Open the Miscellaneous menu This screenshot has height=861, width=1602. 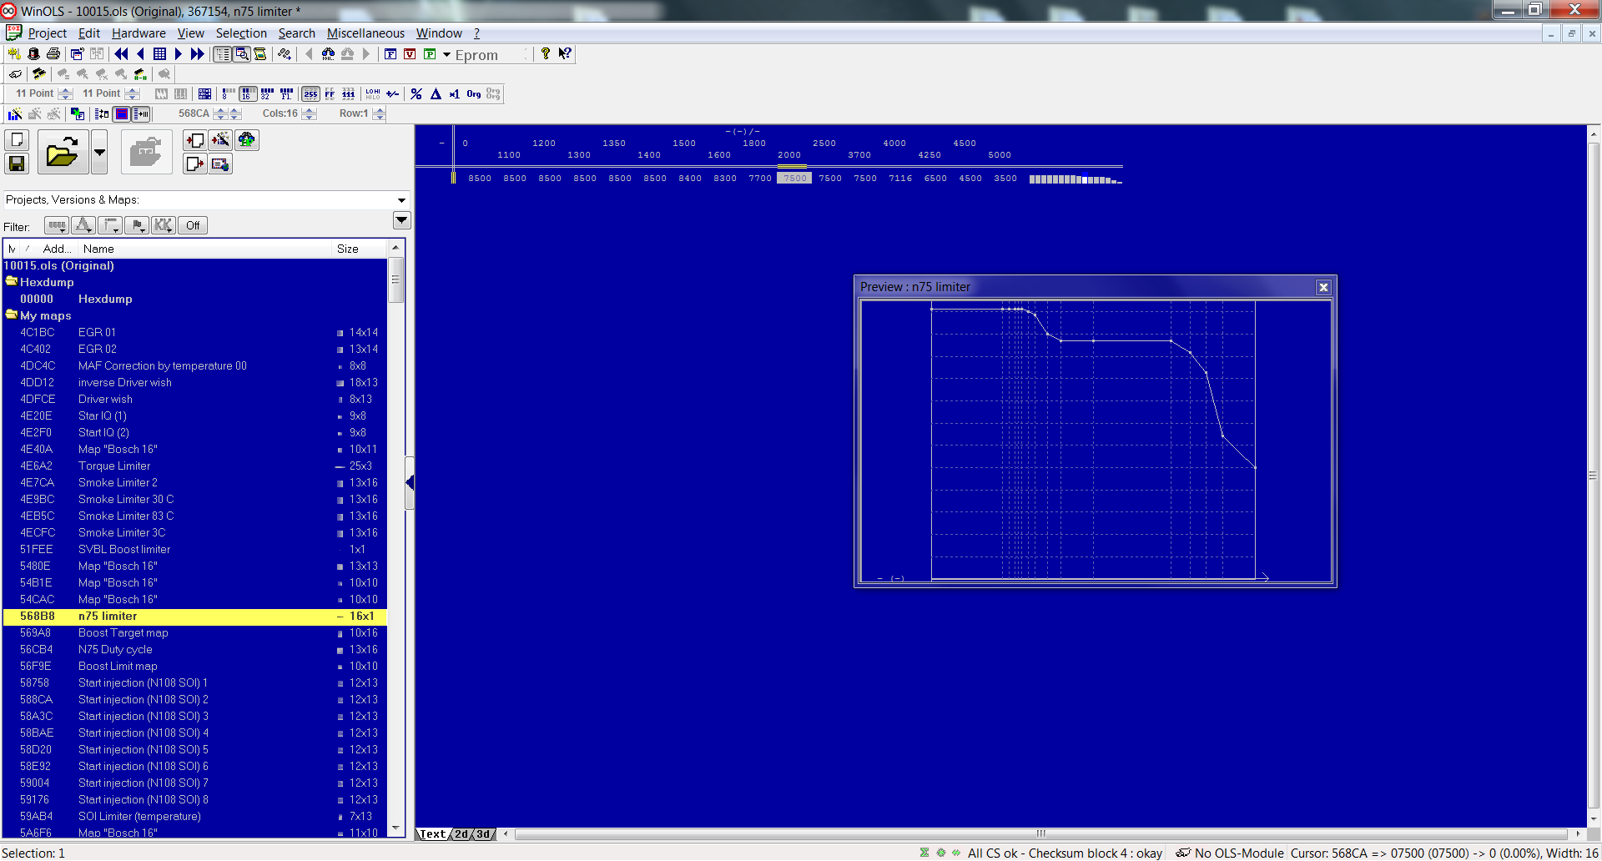click(x=365, y=33)
